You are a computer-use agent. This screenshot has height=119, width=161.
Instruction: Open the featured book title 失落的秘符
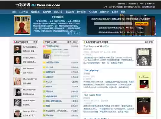point(57,17)
